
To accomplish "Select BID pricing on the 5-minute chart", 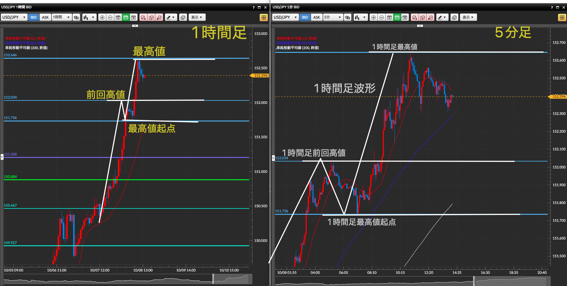I will coord(305,17).
